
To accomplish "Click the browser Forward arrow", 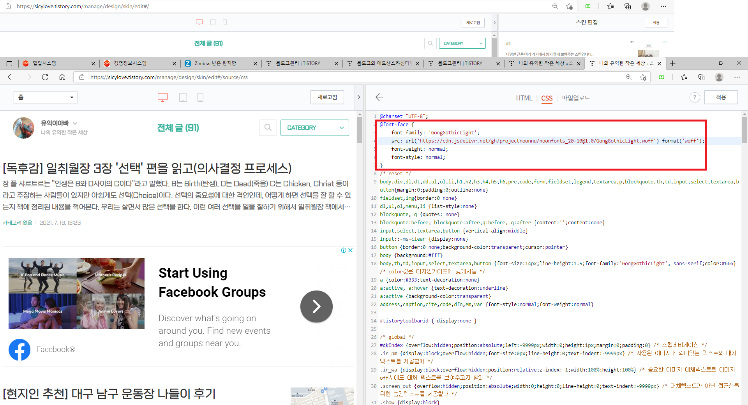I will pos(28,77).
